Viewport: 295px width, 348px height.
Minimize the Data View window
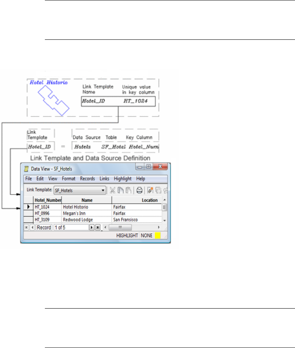pos(140,167)
